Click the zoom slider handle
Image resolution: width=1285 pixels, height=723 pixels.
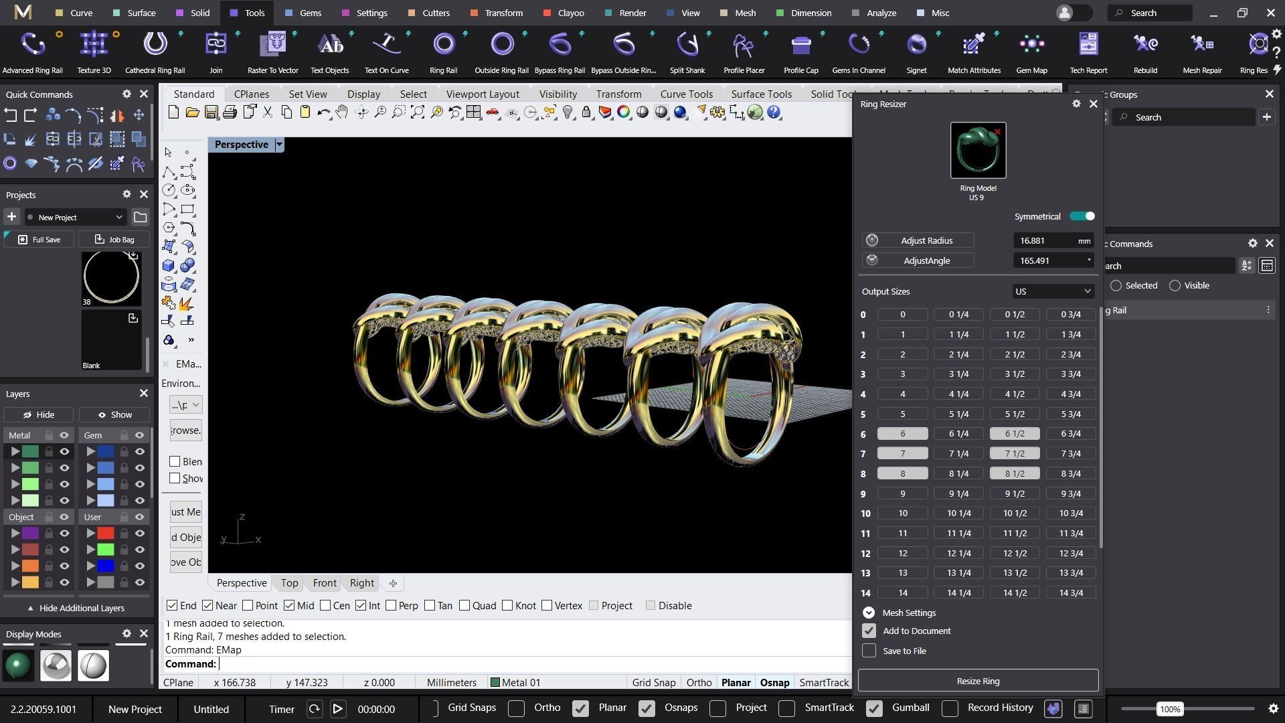[x=1170, y=709]
